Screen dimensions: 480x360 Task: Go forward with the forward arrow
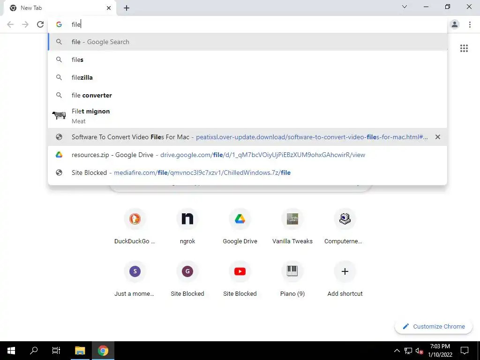point(25,24)
